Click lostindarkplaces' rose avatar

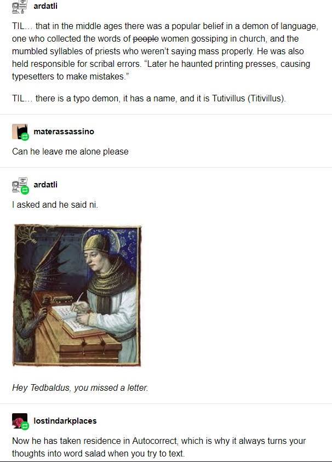[19, 421]
